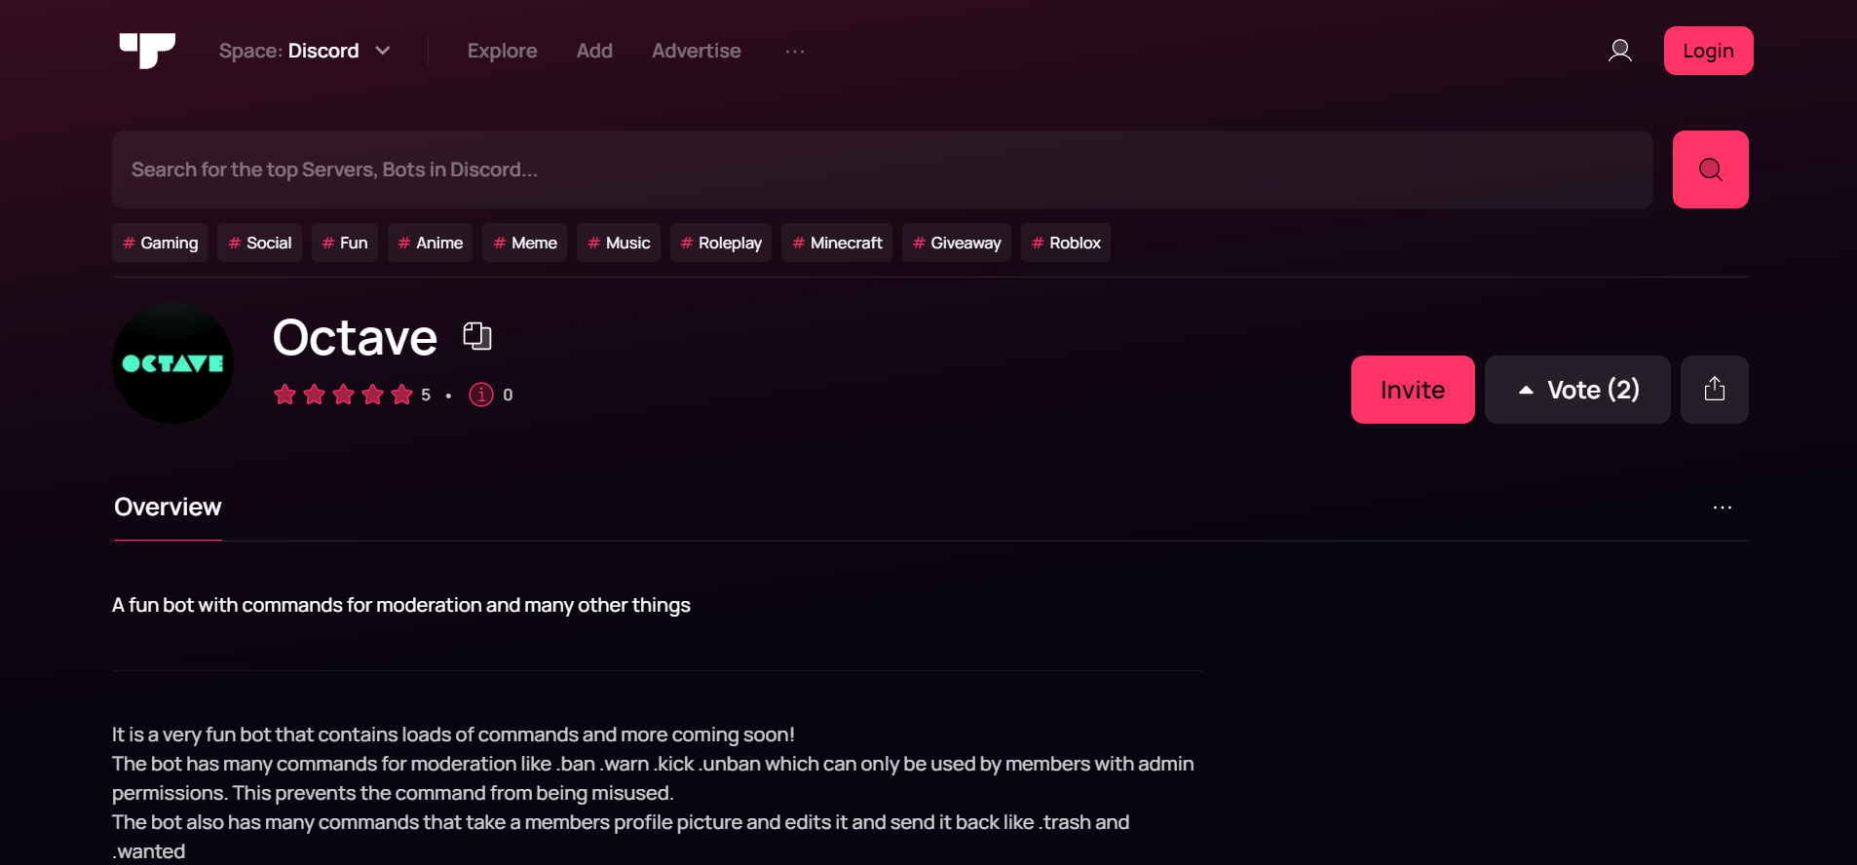Click the pink search magnifier button
1857x865 pixels.
(x=1710, y=169)
